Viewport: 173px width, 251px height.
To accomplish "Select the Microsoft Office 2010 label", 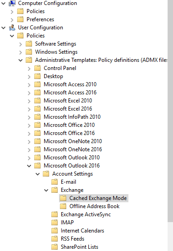I will (x=69, y=125).
